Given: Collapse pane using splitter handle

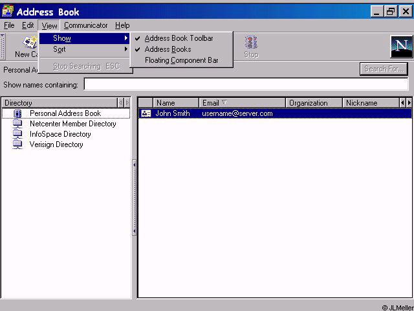Looking at the screenshot, I should click(134, 198).
